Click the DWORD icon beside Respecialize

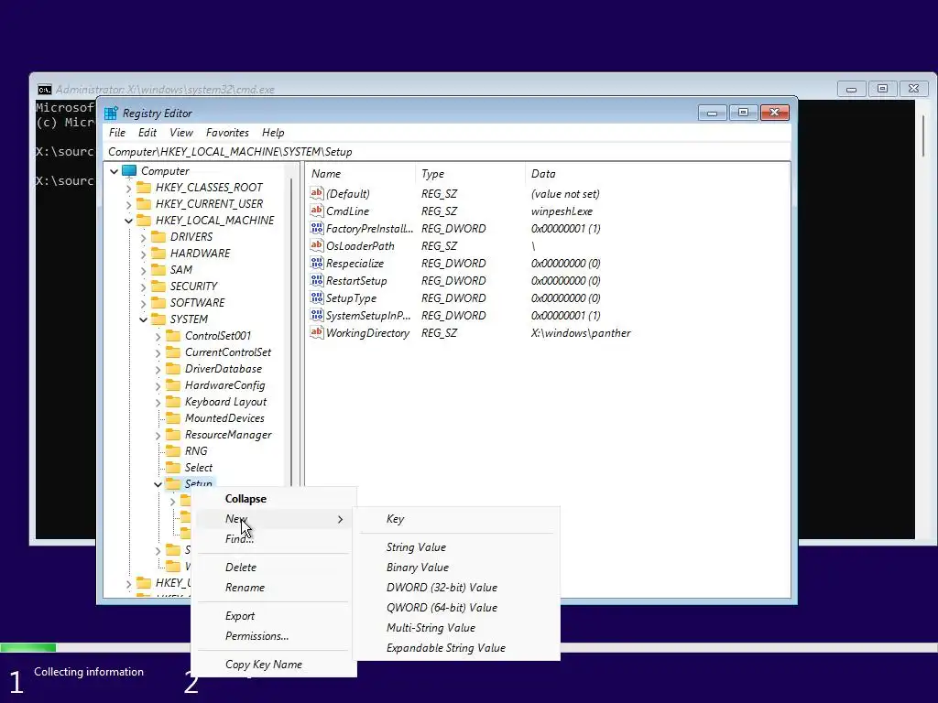click(316, 263)
